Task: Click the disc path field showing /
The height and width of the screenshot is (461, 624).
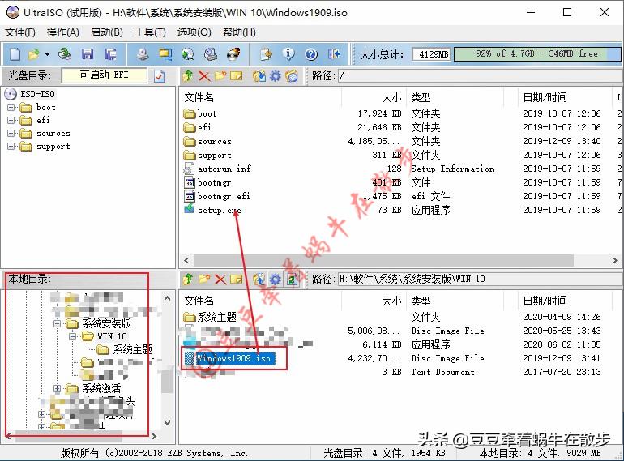Action: click(480, 75)
